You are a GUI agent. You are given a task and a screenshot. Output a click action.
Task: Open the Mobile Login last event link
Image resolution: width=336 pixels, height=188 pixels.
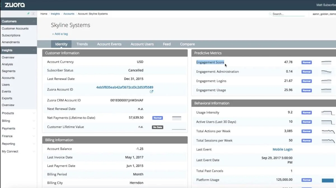283,150
